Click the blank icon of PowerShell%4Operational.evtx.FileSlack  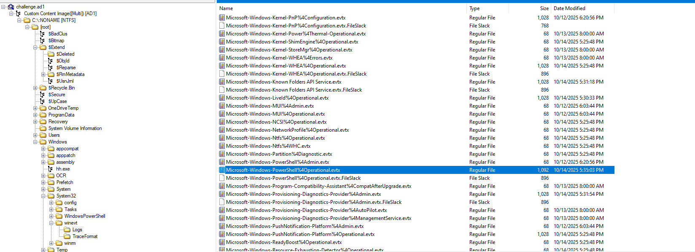coord(222,178)
